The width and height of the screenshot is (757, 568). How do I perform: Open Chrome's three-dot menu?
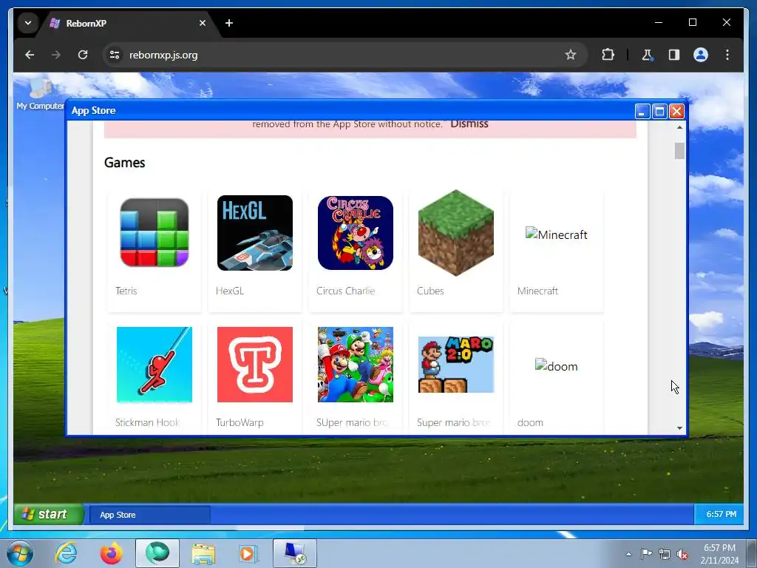pyautogui.click(x=727, y=55)
